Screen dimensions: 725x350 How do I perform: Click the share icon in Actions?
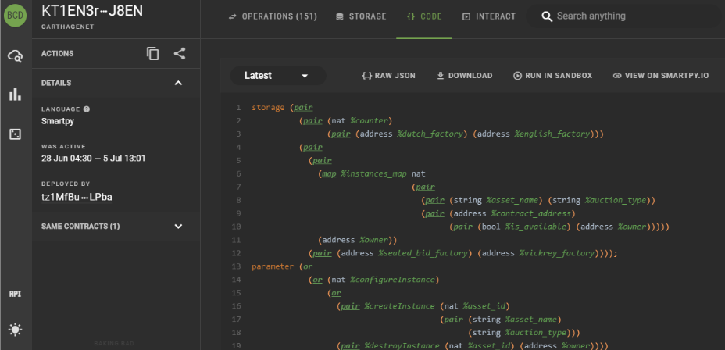tap(180, 54)
